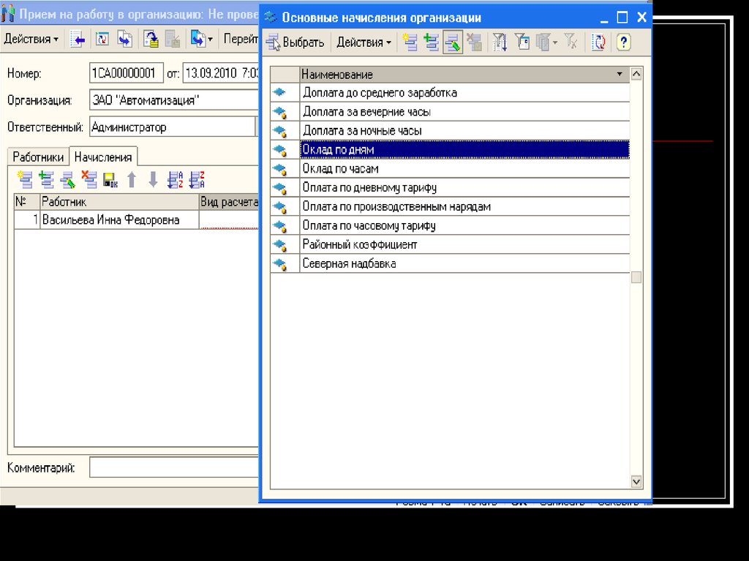Select Оклад по часам in the list

[x=340, y=168]
